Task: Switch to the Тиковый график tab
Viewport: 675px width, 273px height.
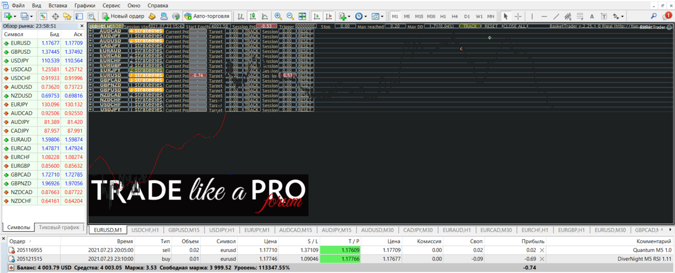Action: click(59, 227)
